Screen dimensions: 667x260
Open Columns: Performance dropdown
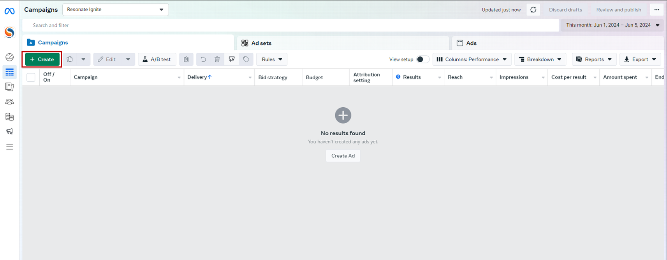pyautogui.click(x=472, y=59)
